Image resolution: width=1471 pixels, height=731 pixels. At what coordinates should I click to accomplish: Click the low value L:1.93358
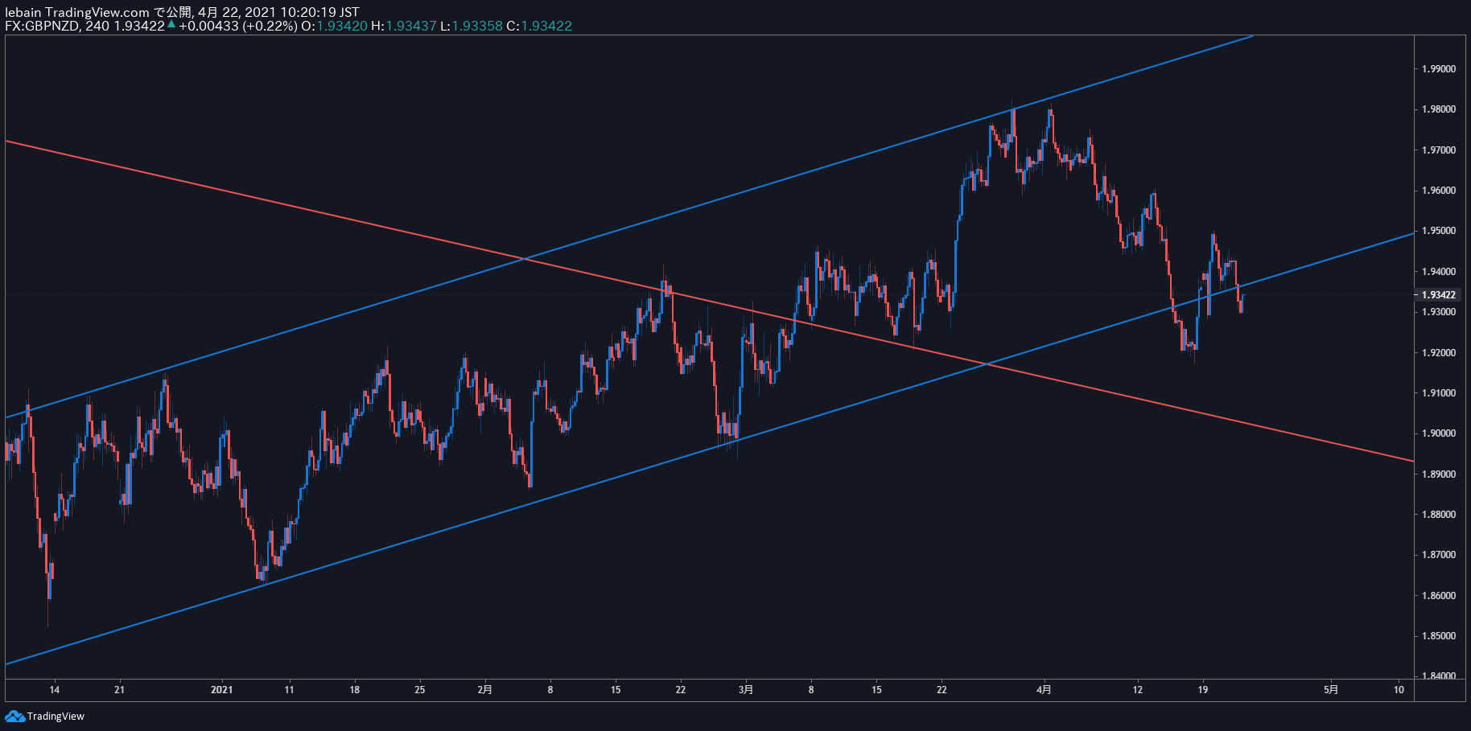pyautogui.click(x=471, y=26)
